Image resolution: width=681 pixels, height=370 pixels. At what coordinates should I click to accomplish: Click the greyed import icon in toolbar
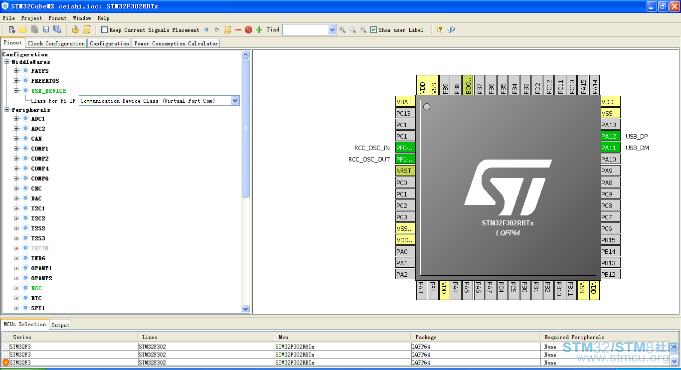[x=34, y=30]
